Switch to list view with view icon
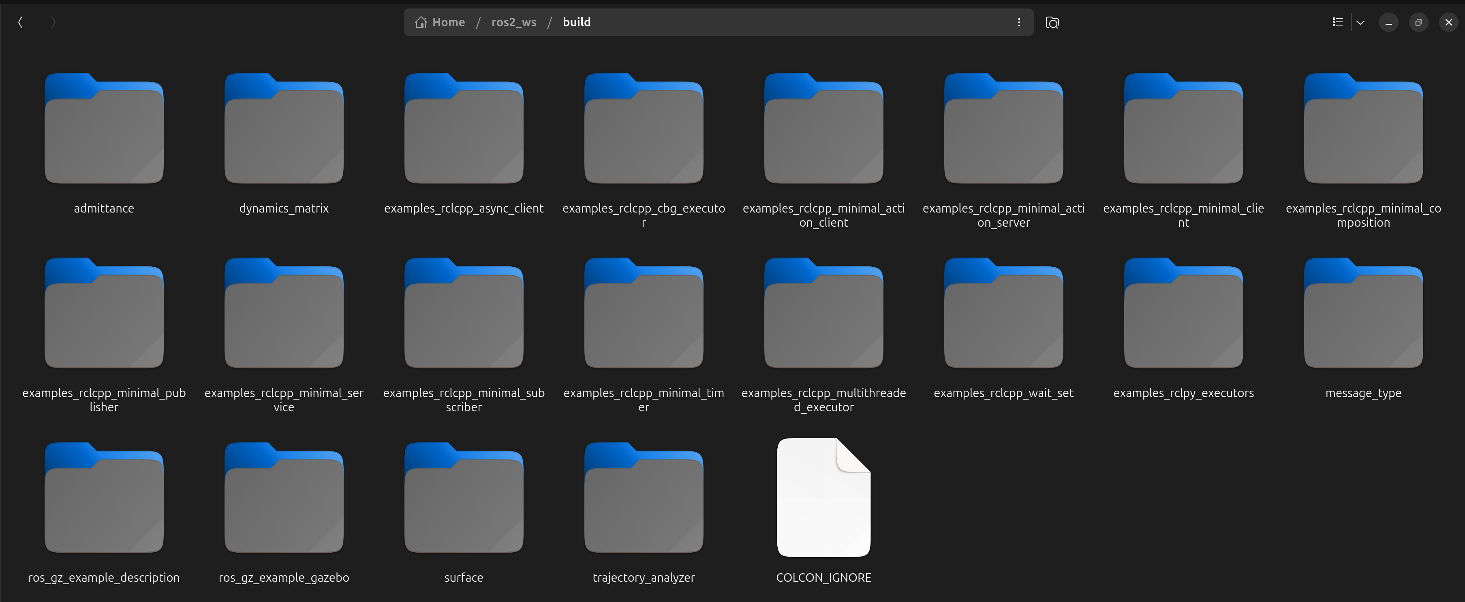This screenshot has width=1465, height=602. point(1338,22)
